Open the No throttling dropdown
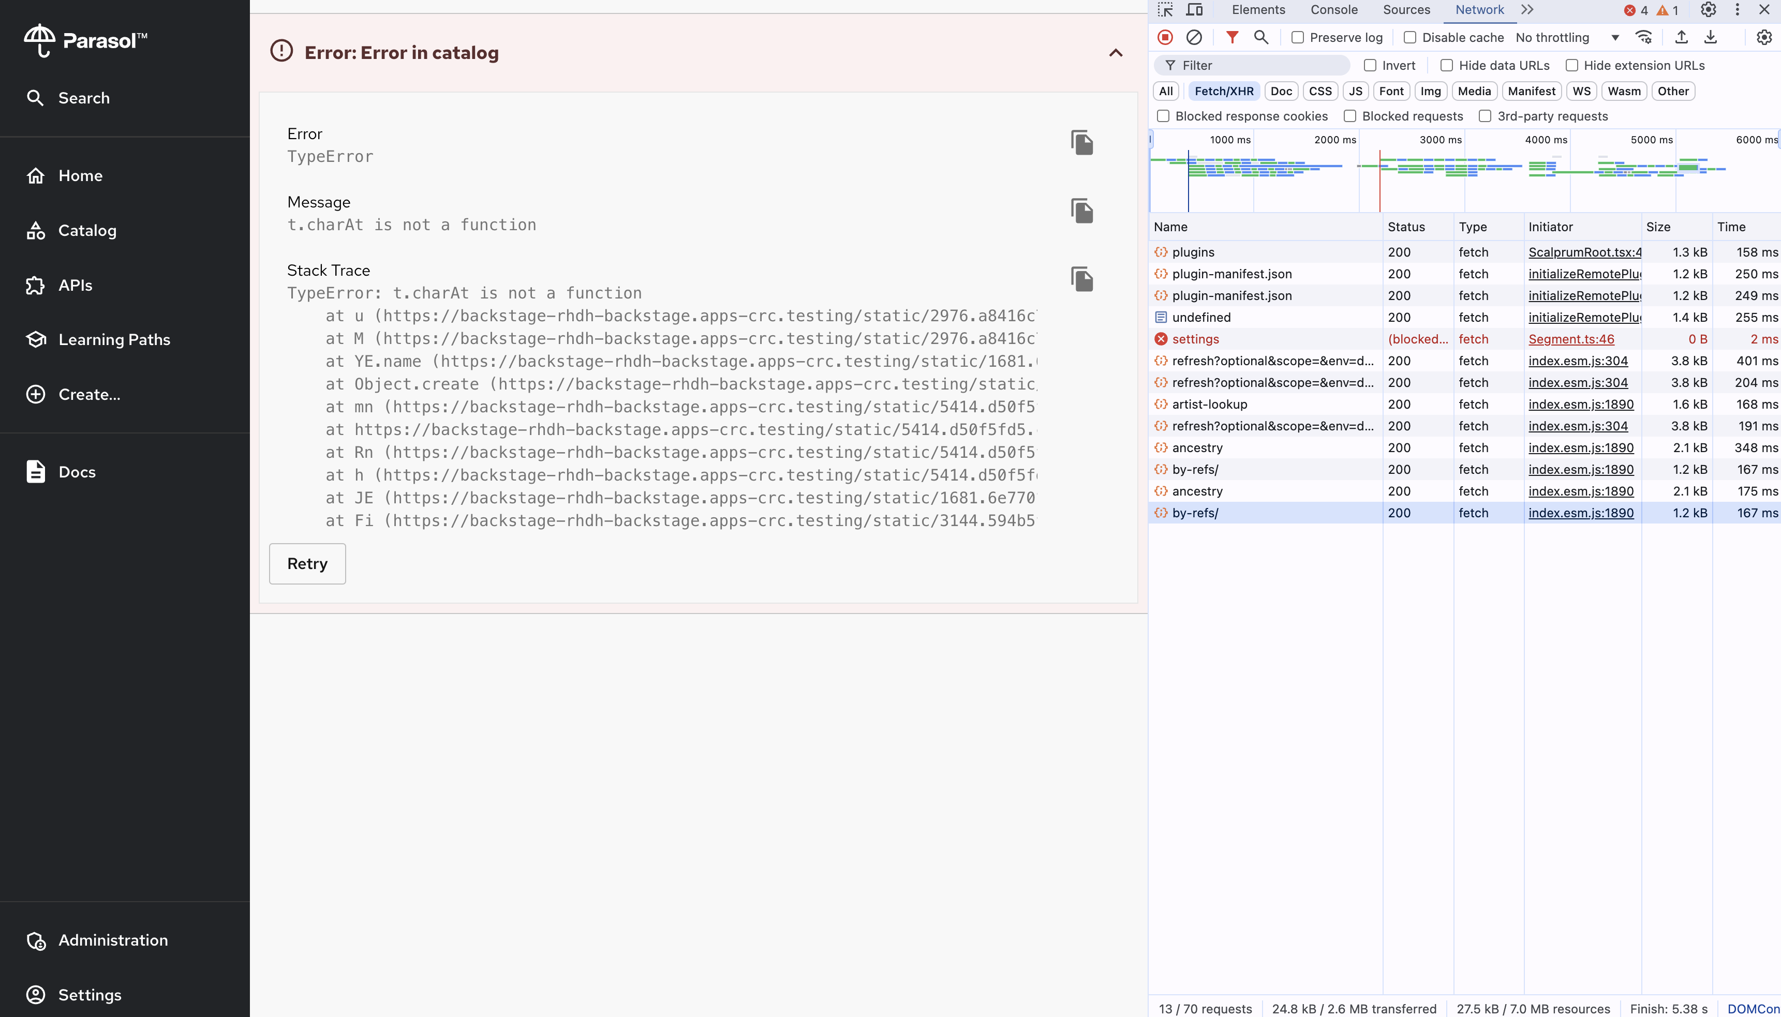This screenshot has height=1017, width=1781. coord(1566,38)
